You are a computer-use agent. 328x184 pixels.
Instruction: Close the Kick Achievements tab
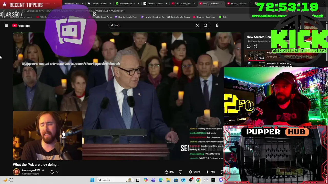(x=138, y=4)
